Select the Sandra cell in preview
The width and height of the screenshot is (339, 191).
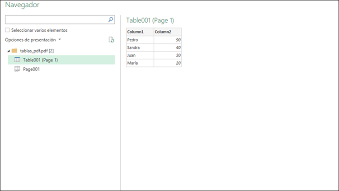[x=140, y=48]
